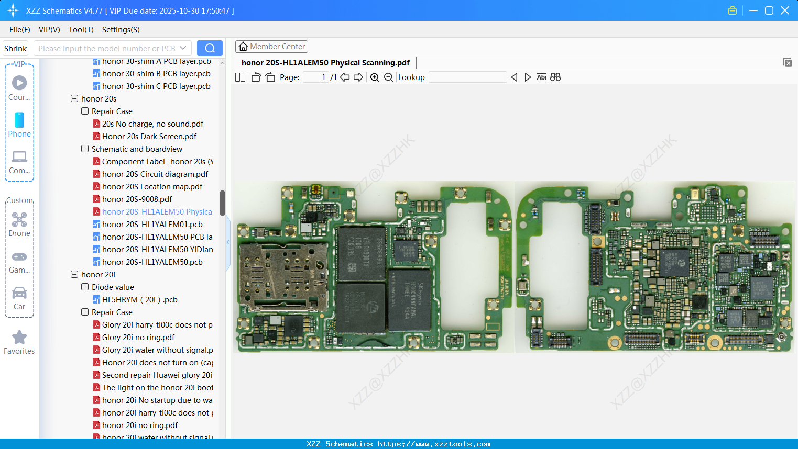This screenshot has height=449, width=798.
Task: Open the website link in the status bar
Action: click(434, 444)
